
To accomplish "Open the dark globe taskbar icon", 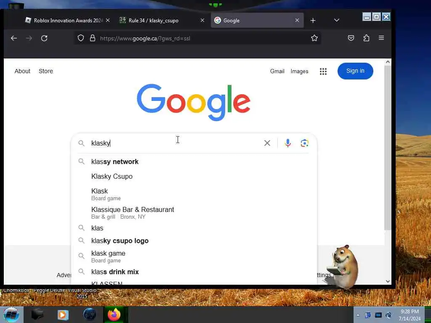I will click(x=90, y=315).
